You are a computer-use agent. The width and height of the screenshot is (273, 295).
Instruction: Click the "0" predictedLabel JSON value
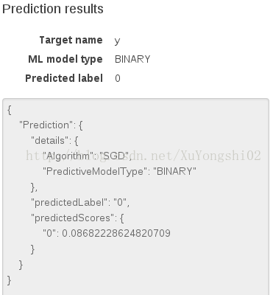pos(120,202)
